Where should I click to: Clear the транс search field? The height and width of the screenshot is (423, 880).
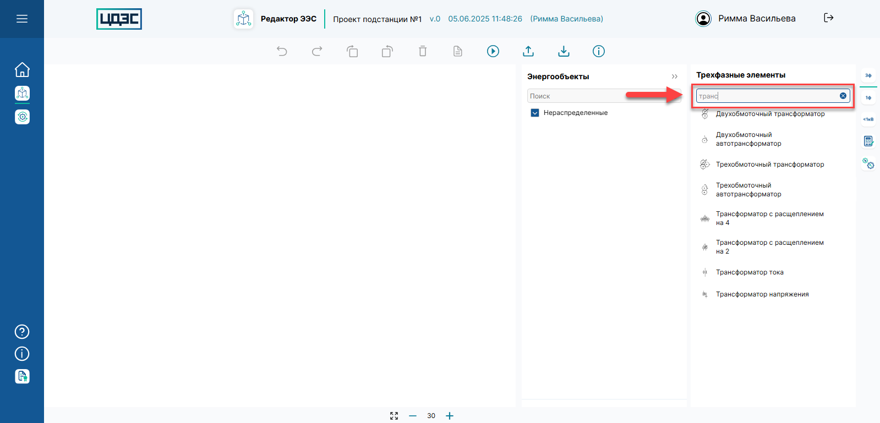click(x=843, y=96)
